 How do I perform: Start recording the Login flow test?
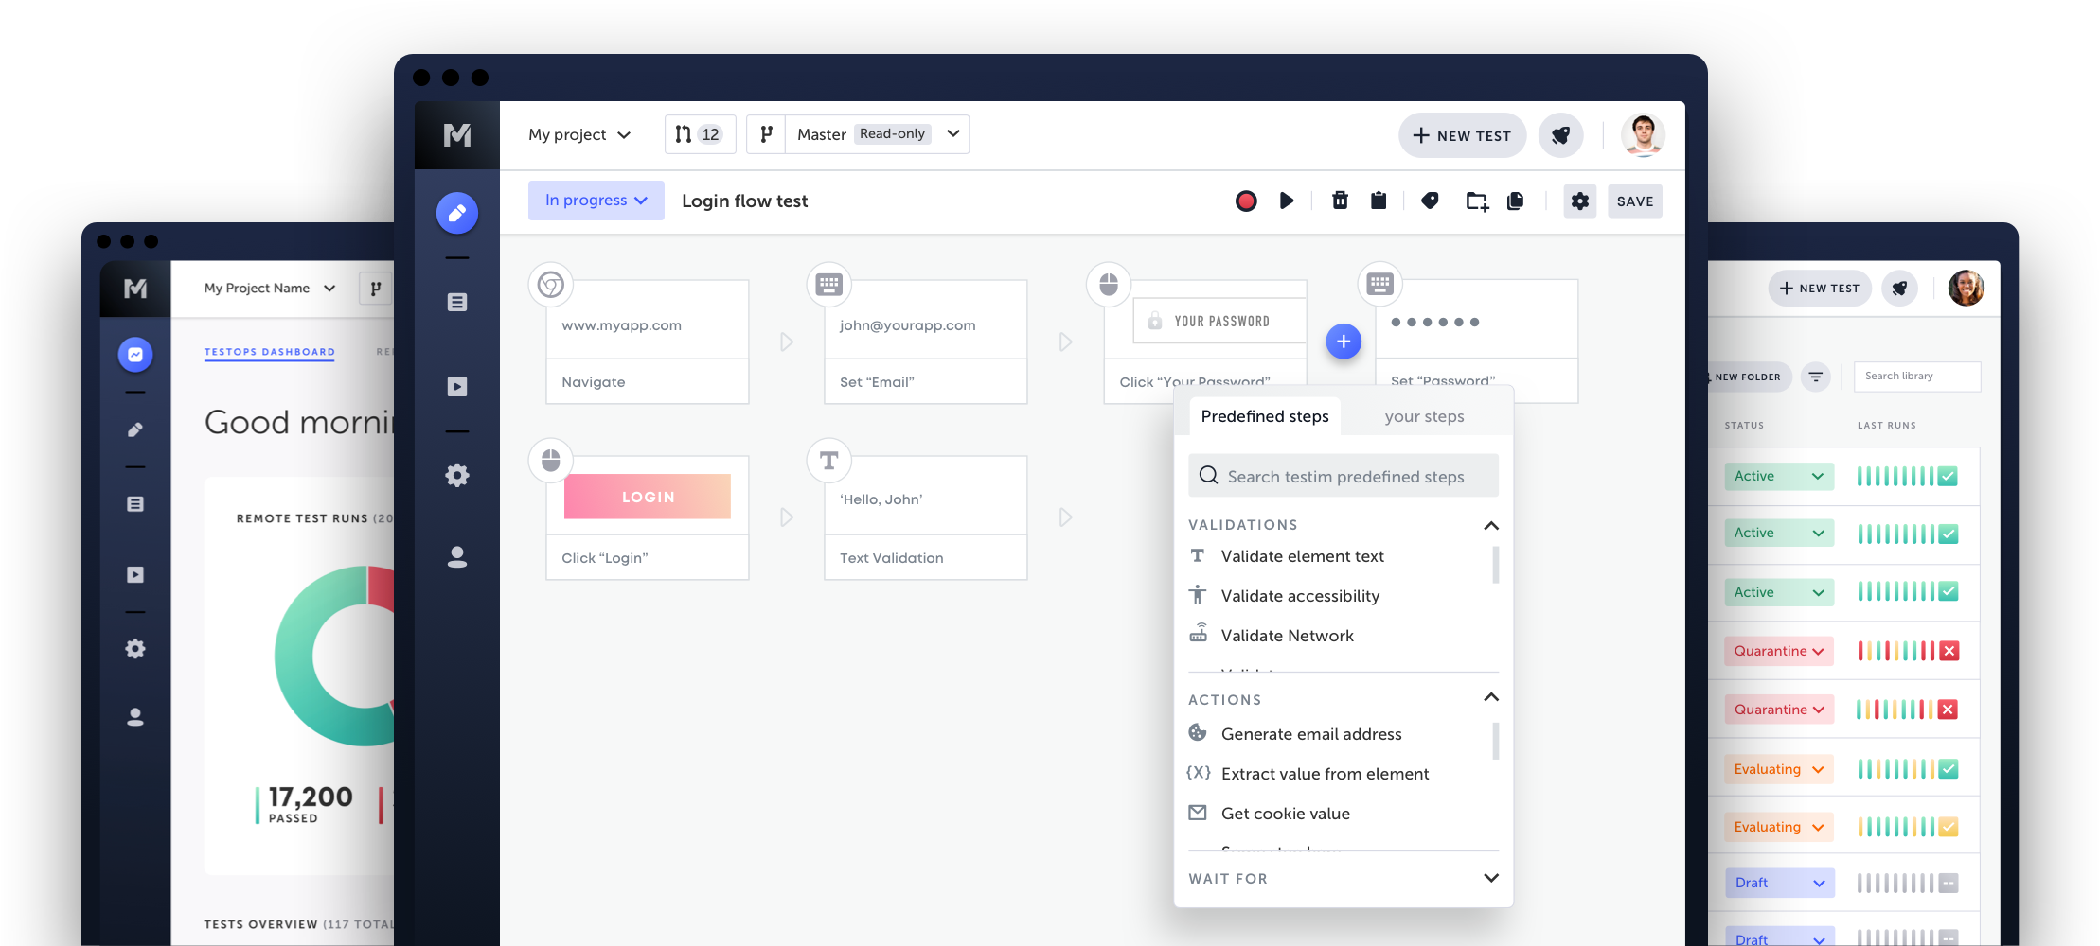[1246, 201]
